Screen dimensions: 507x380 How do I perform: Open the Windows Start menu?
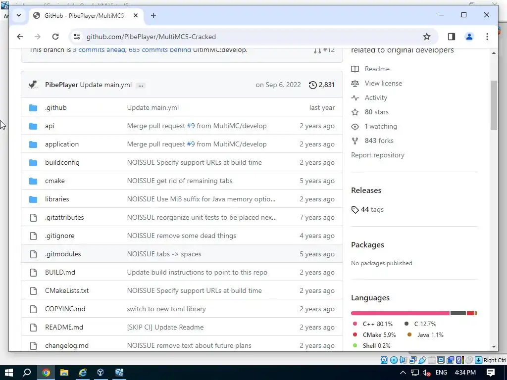[9, 373]
